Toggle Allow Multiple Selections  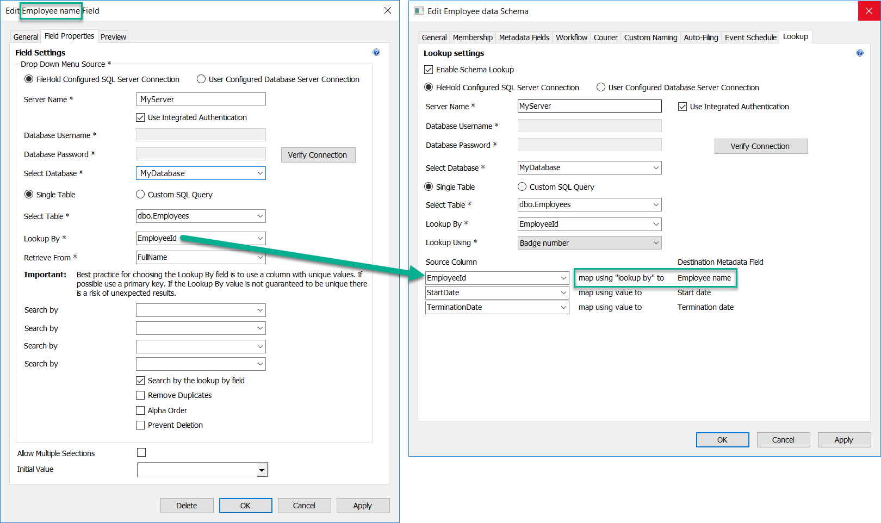(141, 452)
